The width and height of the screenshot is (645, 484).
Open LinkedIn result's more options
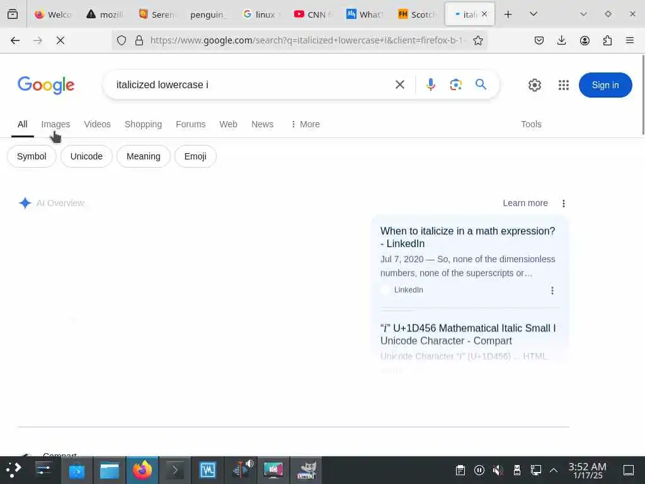[552, 291]
